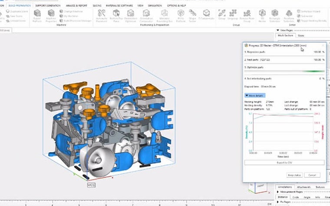Image resolution: width=330 pixels, height=206 pixels.
Task: Open the Export Platform tool
Action: coord(37,16)
